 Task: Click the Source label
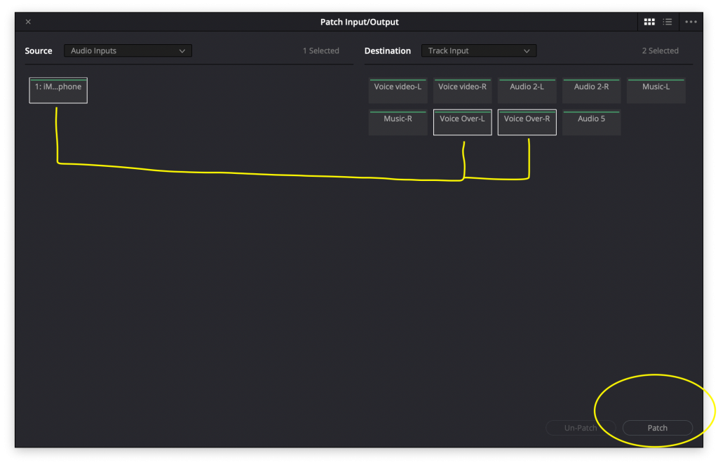[x=39, y=50]
